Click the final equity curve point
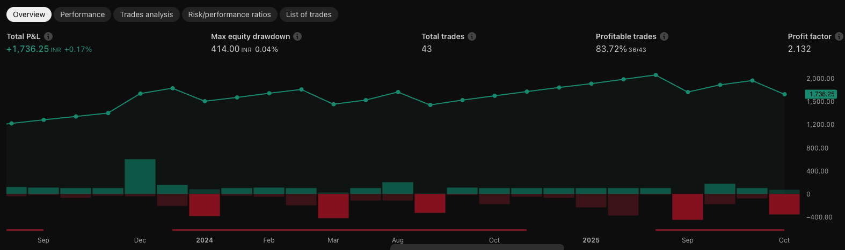 (785, 94)
